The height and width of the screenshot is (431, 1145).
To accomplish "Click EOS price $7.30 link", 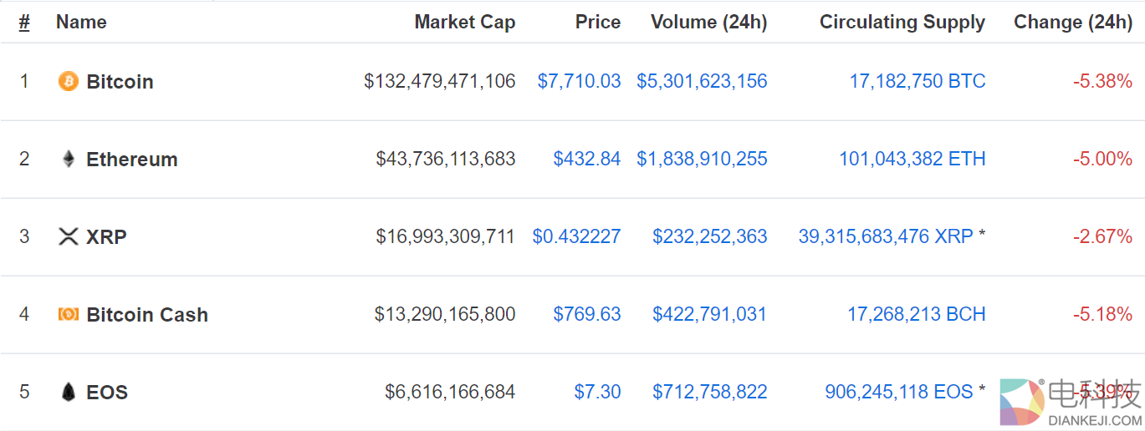I will (x=597, y=392).
